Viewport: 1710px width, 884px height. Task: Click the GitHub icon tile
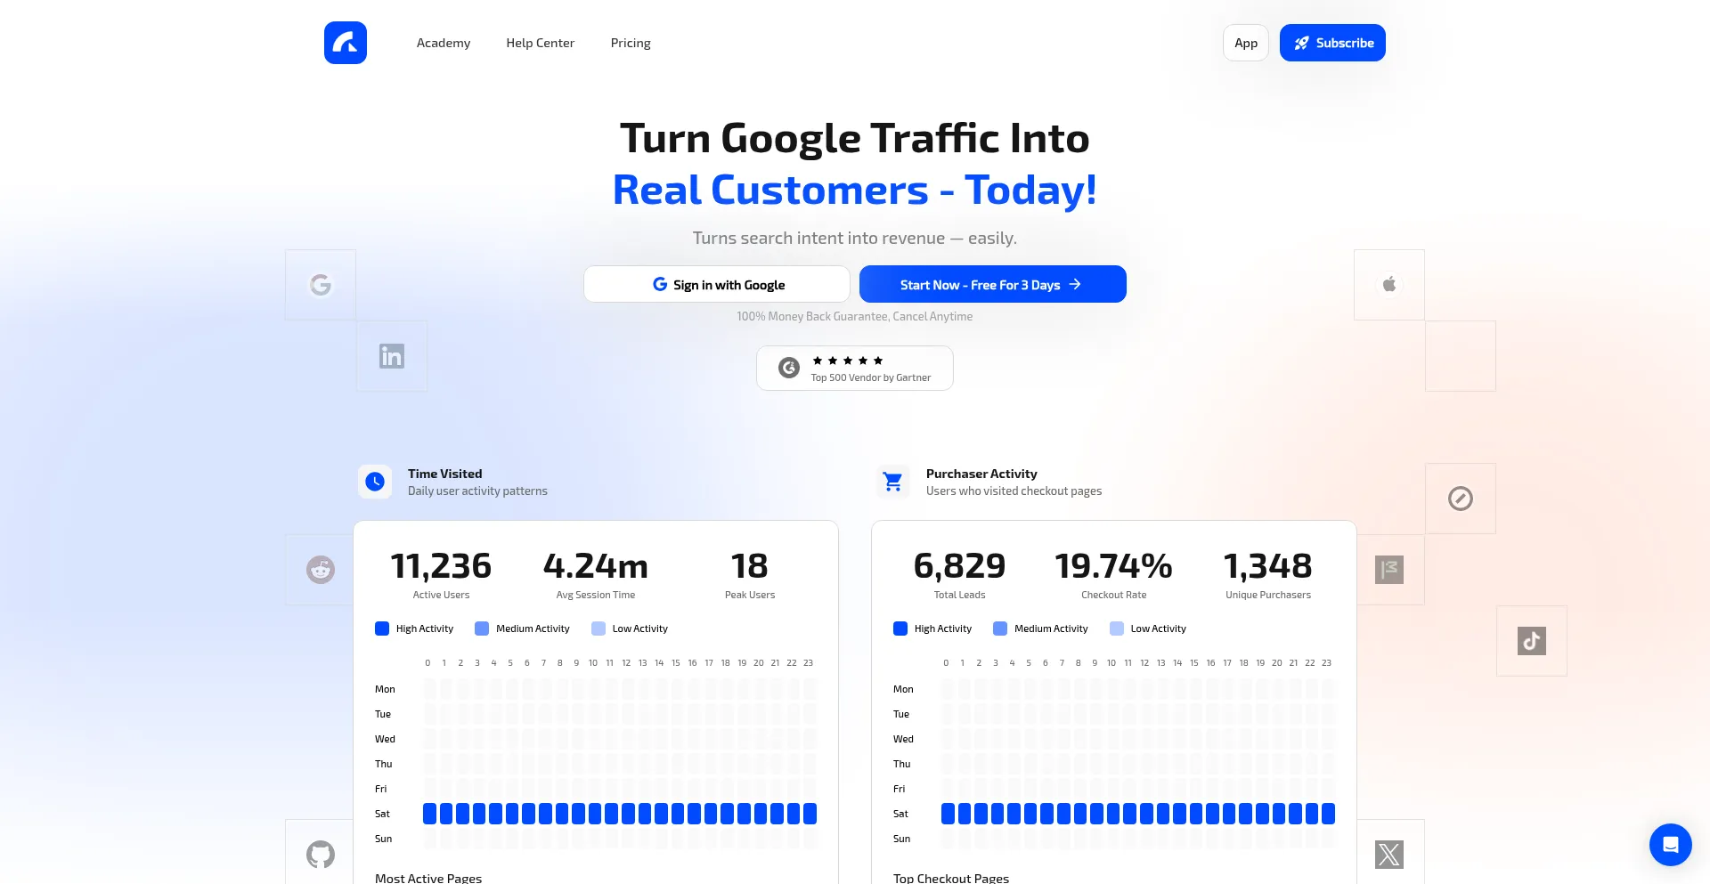[x=321, y=855]
